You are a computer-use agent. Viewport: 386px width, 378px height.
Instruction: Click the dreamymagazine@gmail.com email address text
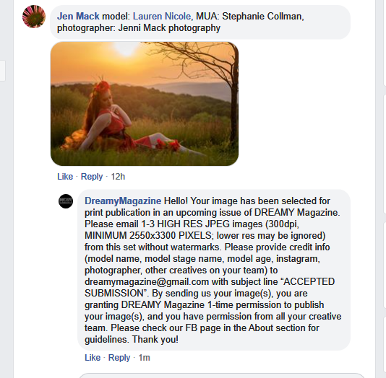point(147,282)
